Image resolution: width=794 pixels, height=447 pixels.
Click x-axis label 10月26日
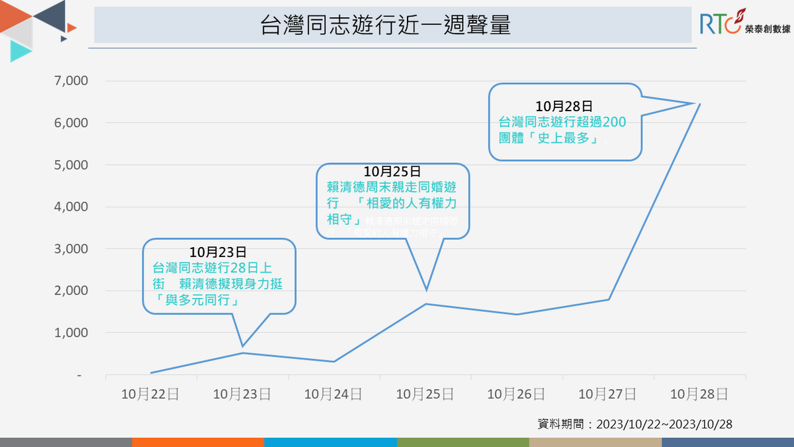pyautogui.click(x=516, y=394)
